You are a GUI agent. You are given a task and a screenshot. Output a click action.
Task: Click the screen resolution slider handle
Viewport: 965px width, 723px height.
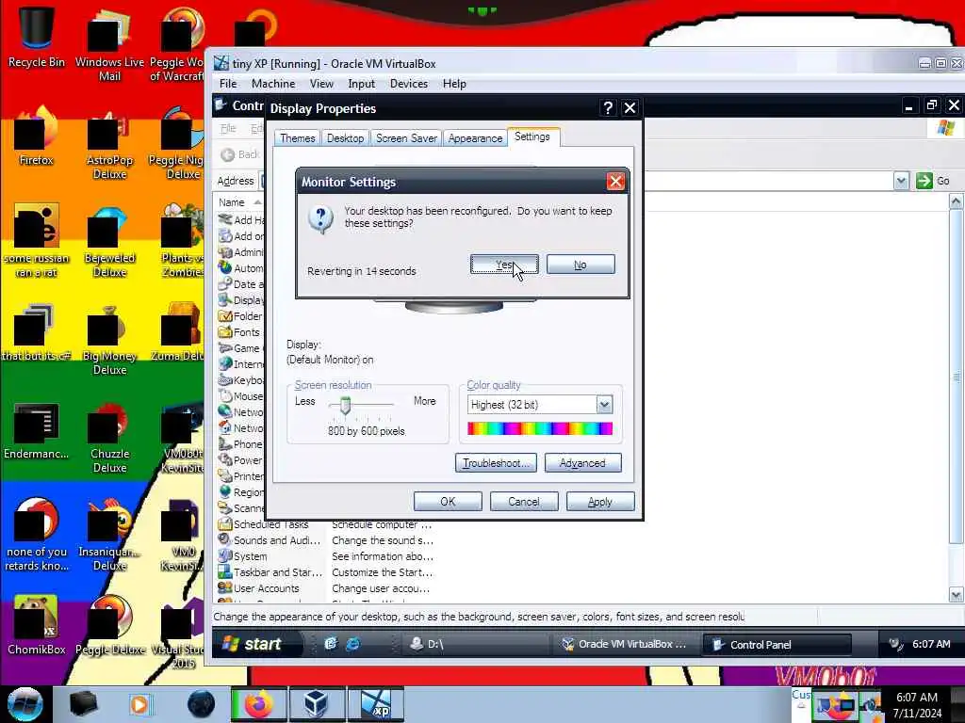(345, 405)
